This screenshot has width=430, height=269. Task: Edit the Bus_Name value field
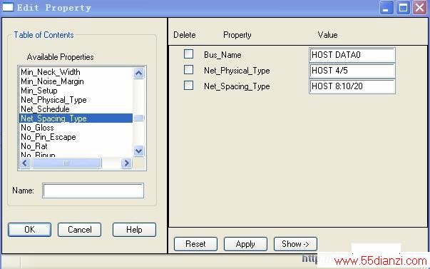click(352, 55)
